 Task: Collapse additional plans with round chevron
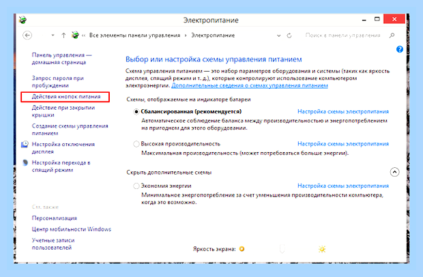[x=394, y=172]
